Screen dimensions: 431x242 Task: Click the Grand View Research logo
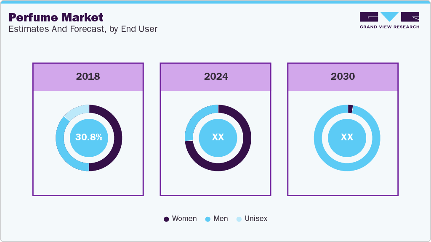pyautogui.click(x=389, y=20)
